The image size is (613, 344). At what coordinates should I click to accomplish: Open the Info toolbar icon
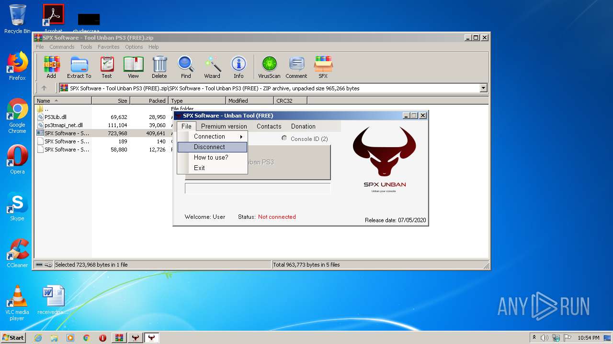tap(238, 67)
